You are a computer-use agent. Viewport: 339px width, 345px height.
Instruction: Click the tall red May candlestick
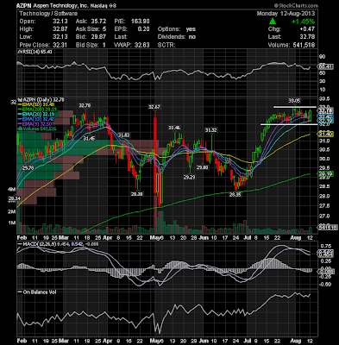click(155, 153)
